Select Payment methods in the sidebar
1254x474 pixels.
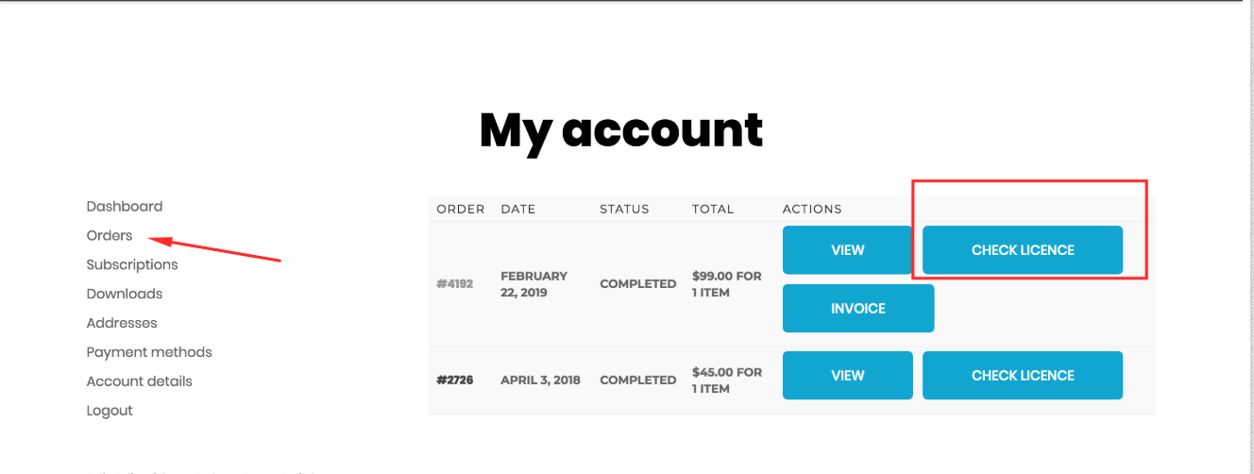149,352
